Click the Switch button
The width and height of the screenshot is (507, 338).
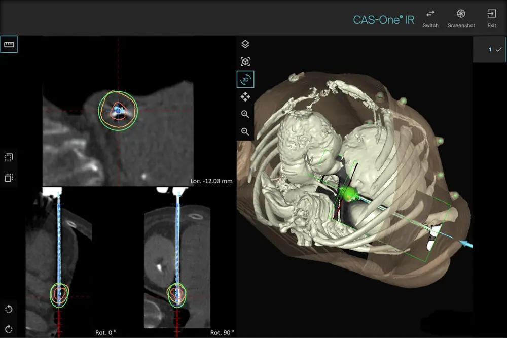coord(430,18)
